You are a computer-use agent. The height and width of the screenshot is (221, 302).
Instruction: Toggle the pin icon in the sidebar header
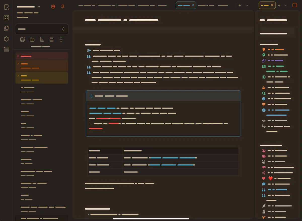(x=62, y=7)
